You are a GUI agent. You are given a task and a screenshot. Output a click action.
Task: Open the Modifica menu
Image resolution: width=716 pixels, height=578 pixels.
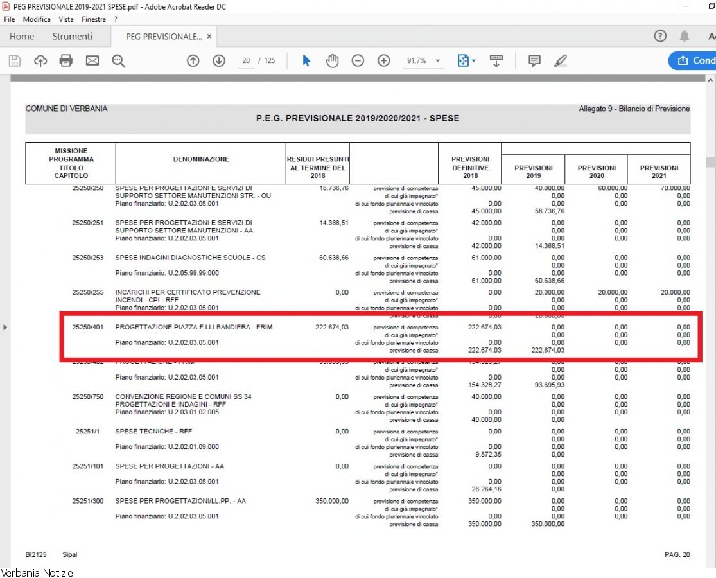(37, 19)
